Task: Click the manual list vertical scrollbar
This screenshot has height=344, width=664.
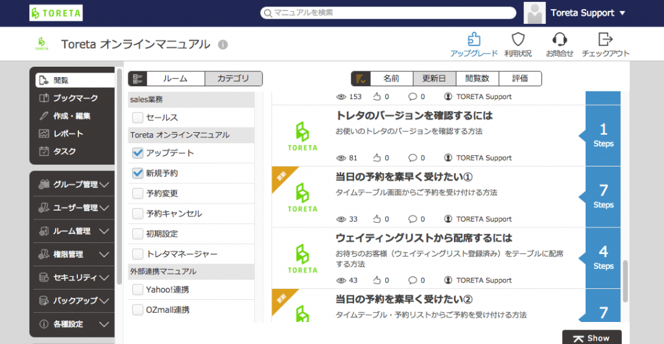Action: coord(625,281)
